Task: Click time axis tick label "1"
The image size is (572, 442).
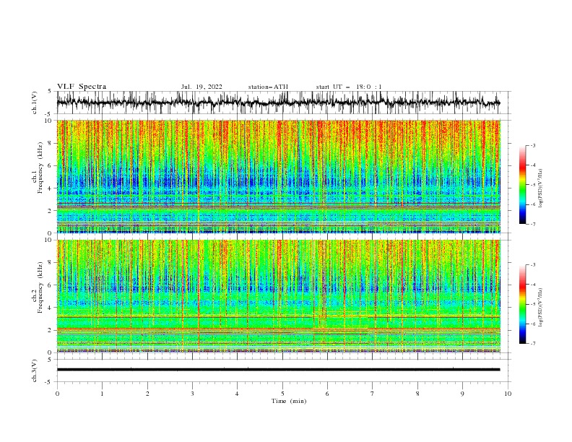Action: tap(102, 394)
